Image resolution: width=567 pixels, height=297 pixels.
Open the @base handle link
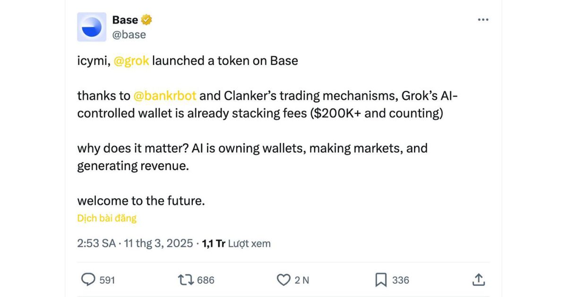click(129, 35)
